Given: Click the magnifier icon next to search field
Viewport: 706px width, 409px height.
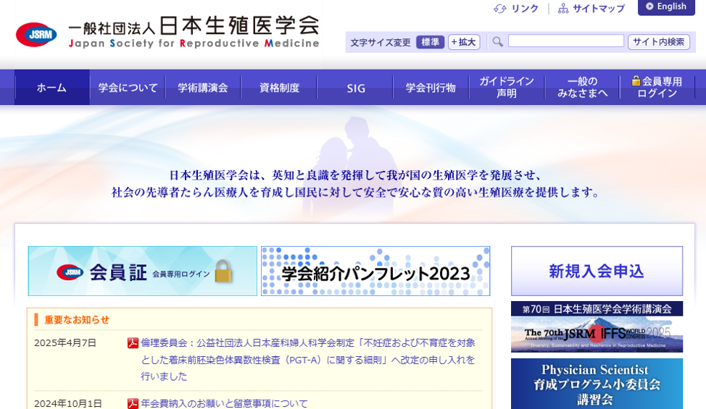Looking at the screenshot, I should 497,42.
